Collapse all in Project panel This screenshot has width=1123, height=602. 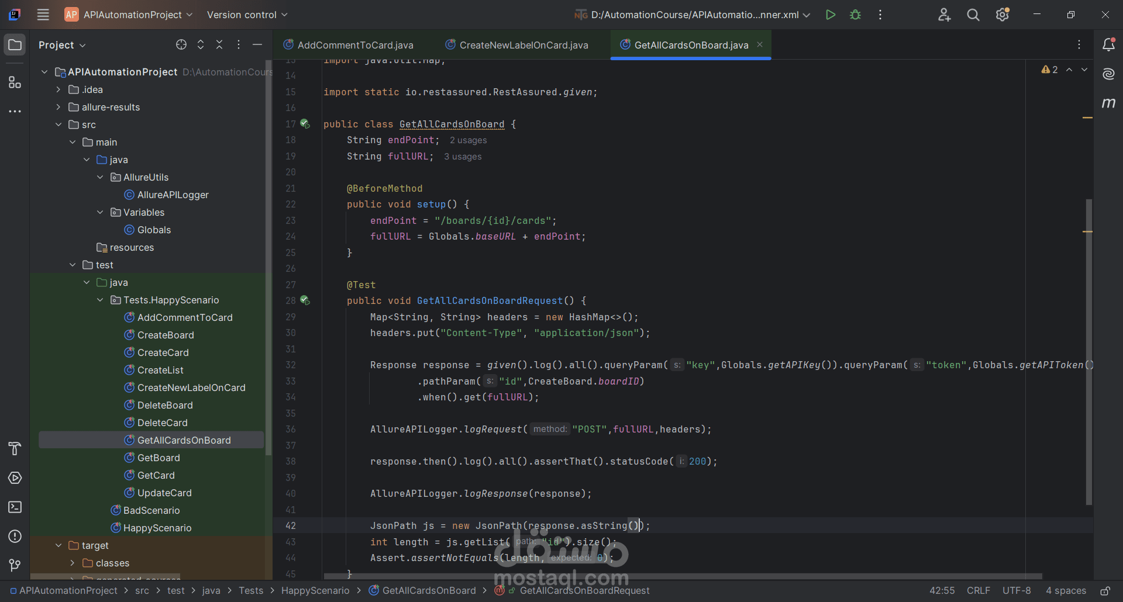[x=219, y=44]
